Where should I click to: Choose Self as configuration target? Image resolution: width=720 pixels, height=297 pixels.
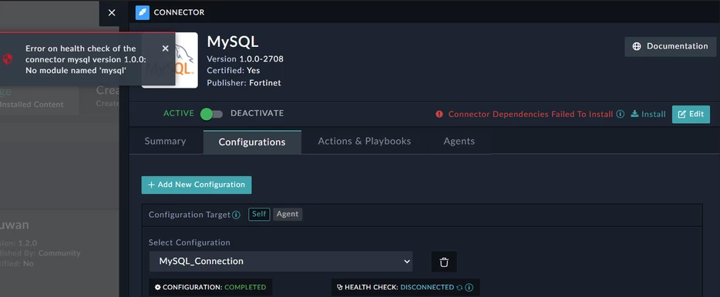click(260, 214)
